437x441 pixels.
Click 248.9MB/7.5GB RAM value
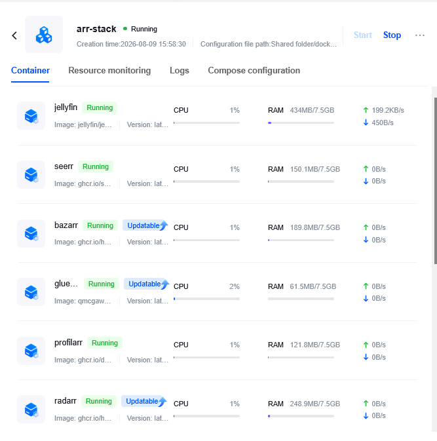(x=315, y=404)
